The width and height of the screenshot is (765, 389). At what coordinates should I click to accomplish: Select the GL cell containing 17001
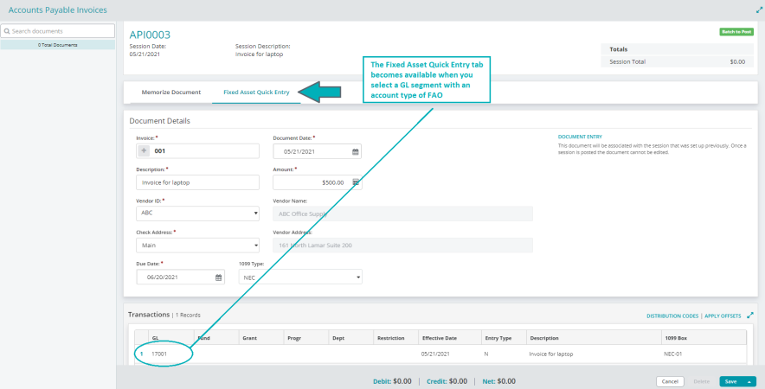point(159,354)
